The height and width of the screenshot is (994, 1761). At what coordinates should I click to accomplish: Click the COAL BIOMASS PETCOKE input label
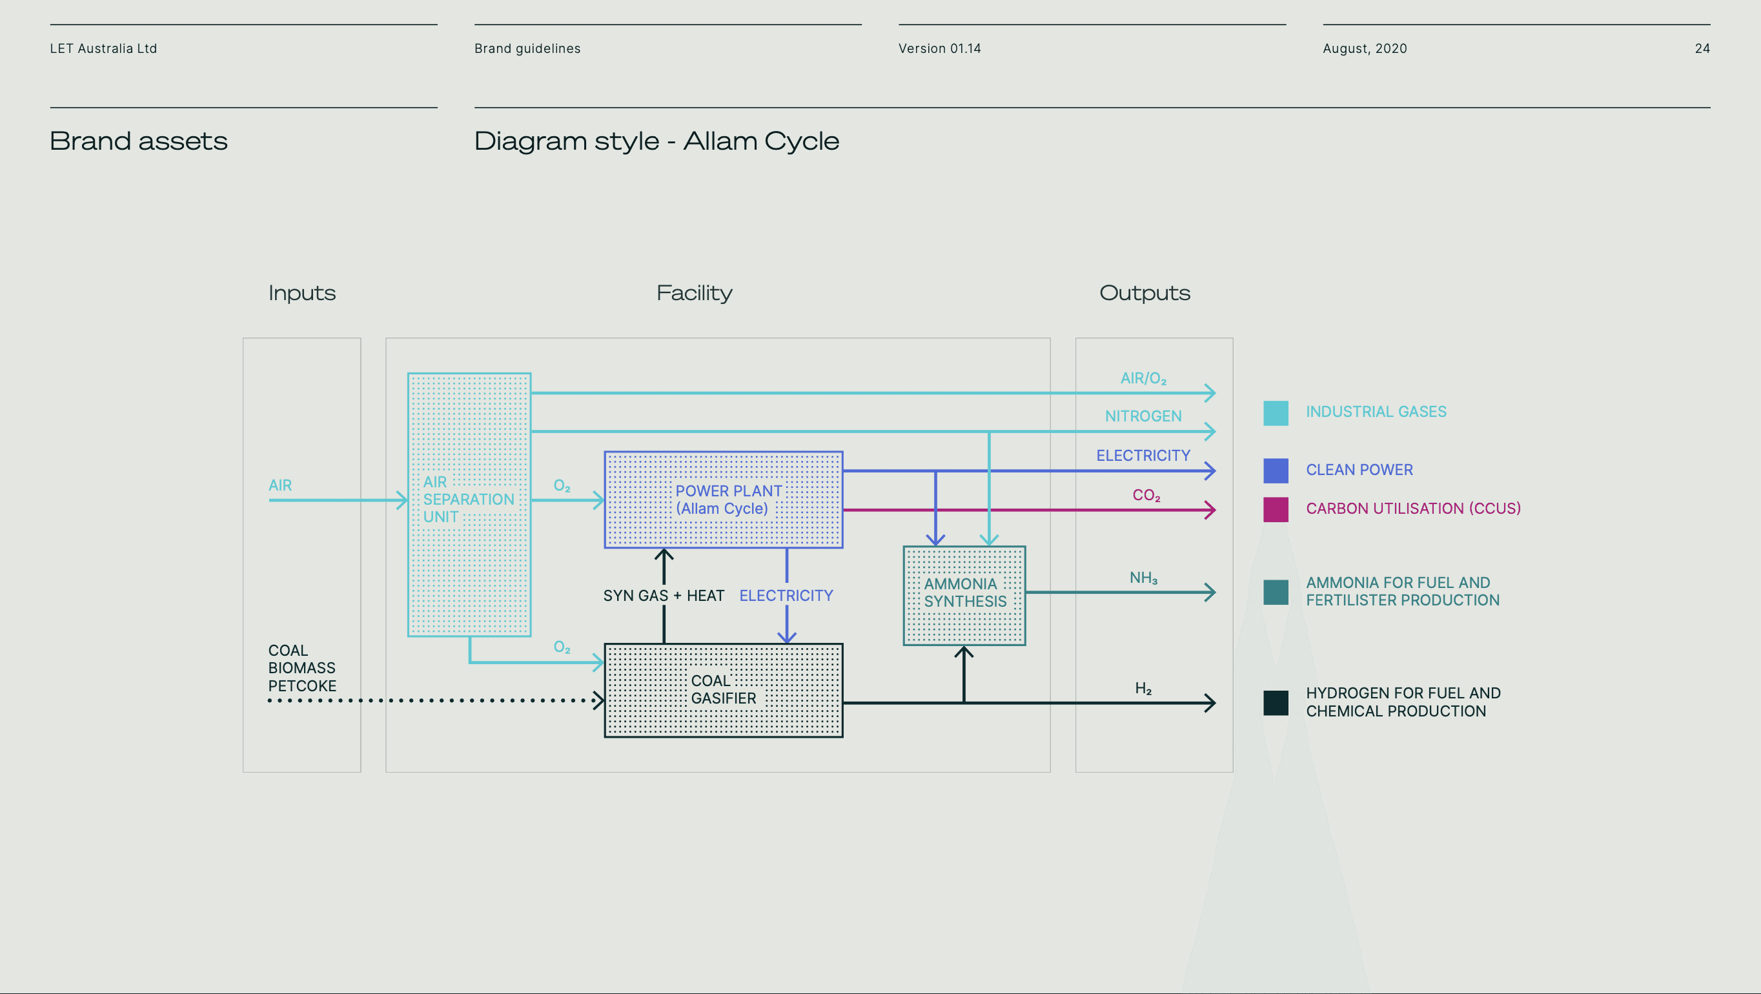301,668
